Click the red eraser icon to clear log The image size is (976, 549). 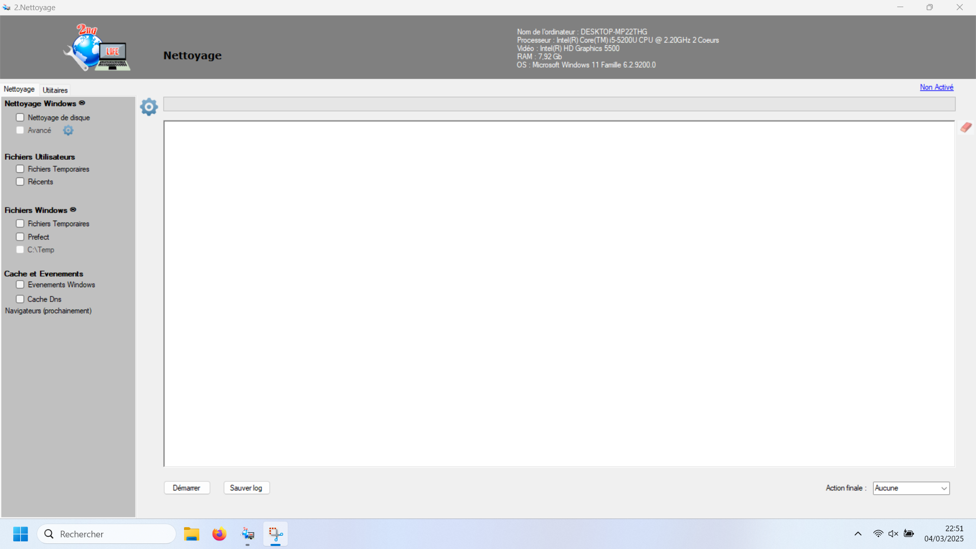[966, 127]
